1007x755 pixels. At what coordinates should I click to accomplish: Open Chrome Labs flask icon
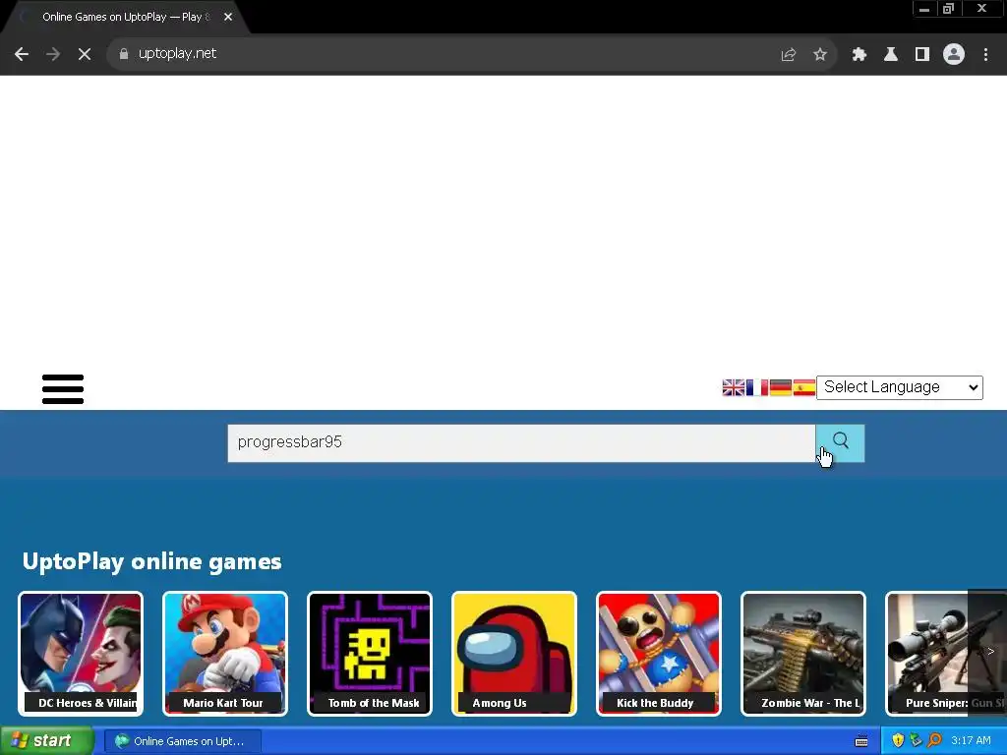[x=890, y=55]
